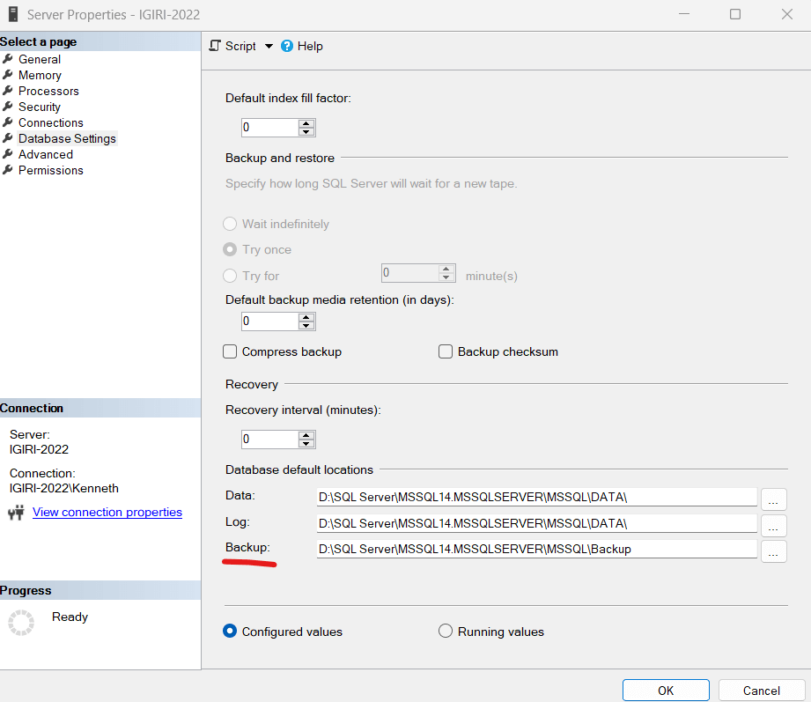The width and height of the screenshot is (811, 702).
Task: Click the Script icon in the toolbar
Action: [x=215, y=46]
